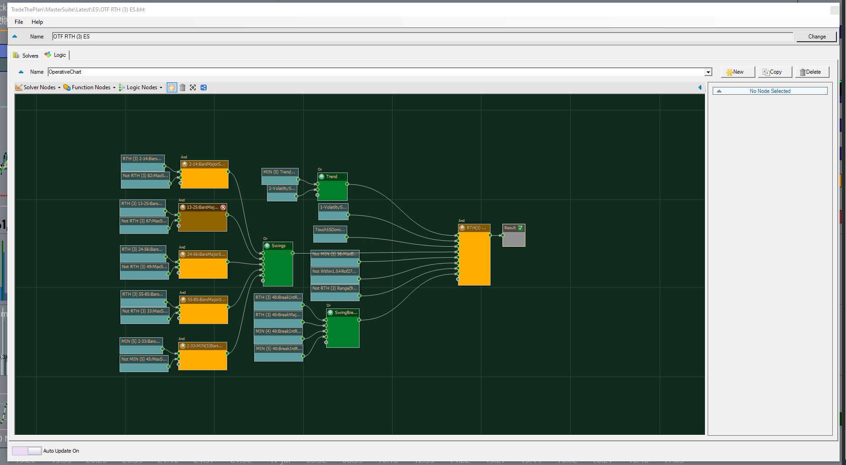Click the Delete logic button
This screenshot has width=846, height=465.
coord(812,72)
